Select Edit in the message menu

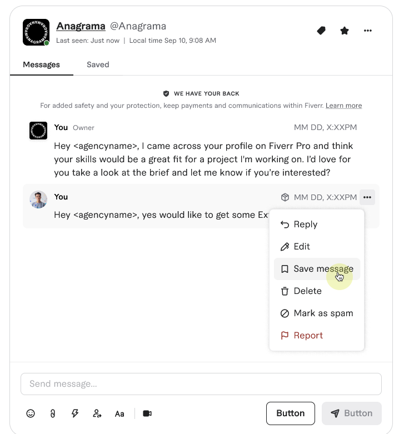coord(302,247)
